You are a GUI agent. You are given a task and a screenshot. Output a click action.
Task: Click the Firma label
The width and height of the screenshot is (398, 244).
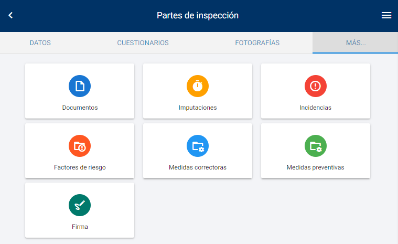80,227
